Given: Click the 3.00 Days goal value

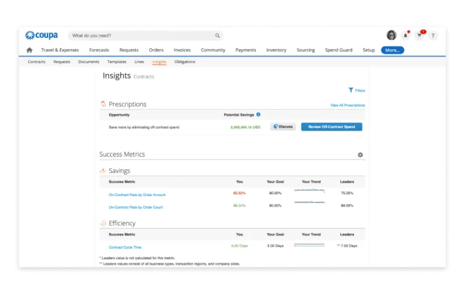Looking at the screenshot, I should click(x=275, y=245).
